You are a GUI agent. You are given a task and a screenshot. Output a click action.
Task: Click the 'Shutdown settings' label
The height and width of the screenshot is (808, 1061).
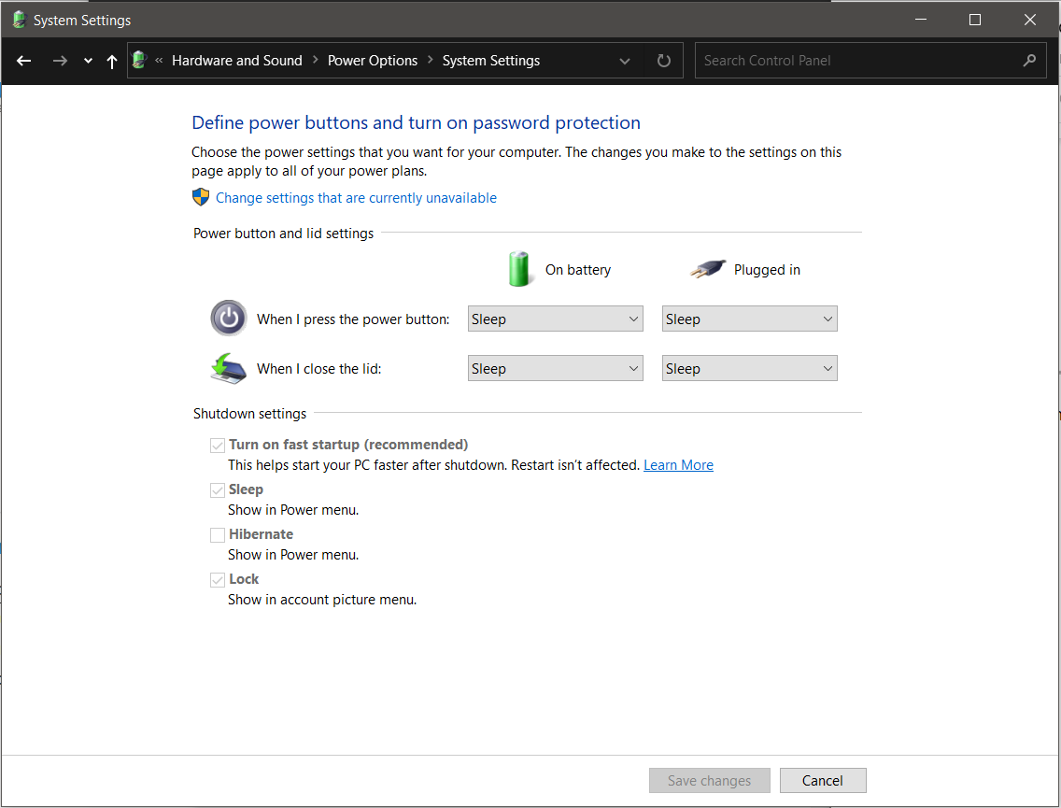coord(249,414)
